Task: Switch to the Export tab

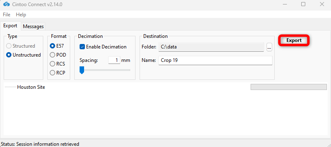Action: (x=10, y=26)
